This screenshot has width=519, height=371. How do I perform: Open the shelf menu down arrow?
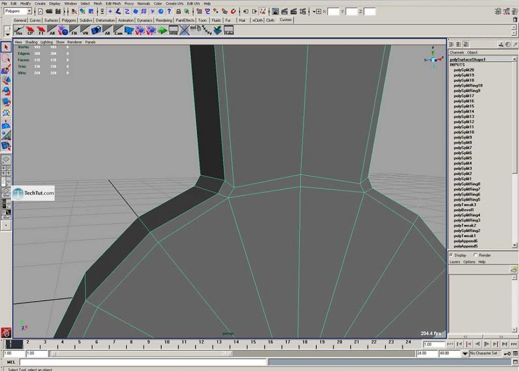7,34
